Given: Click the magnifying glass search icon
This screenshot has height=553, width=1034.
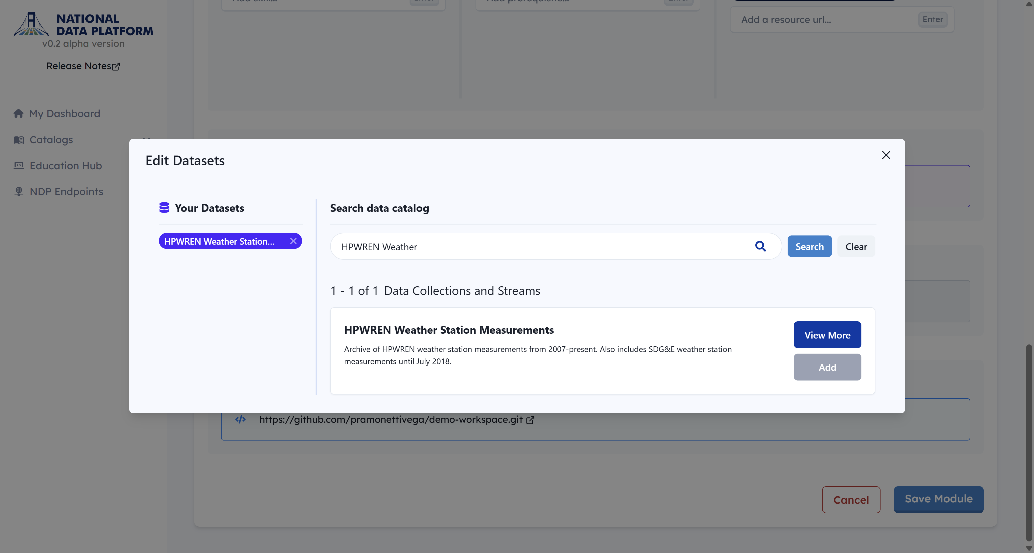Looking at the screenshot, I should (x=760, y=246).
